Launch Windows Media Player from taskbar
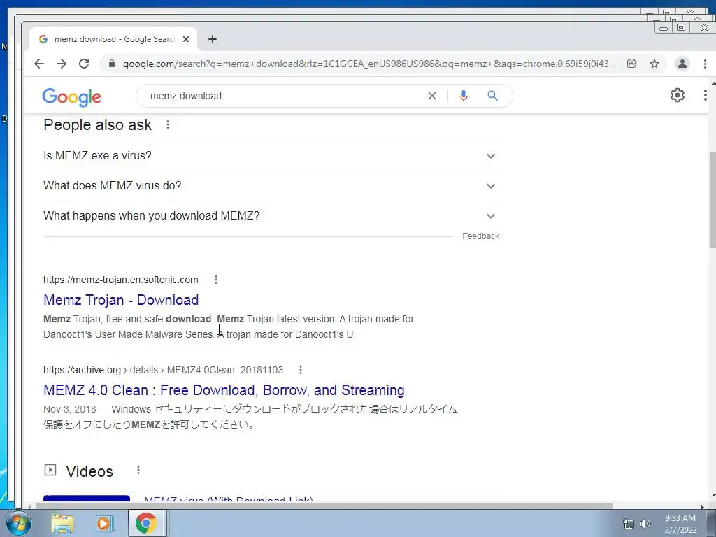This screenshot has width=716, height=537. point(103,524)
